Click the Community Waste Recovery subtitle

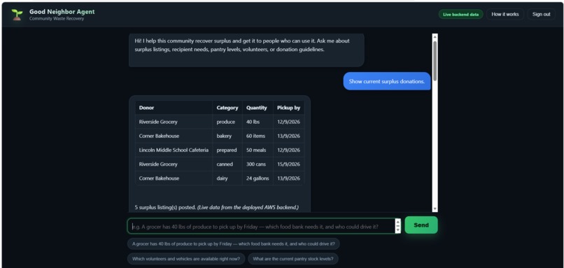click(x=57, y=19)
